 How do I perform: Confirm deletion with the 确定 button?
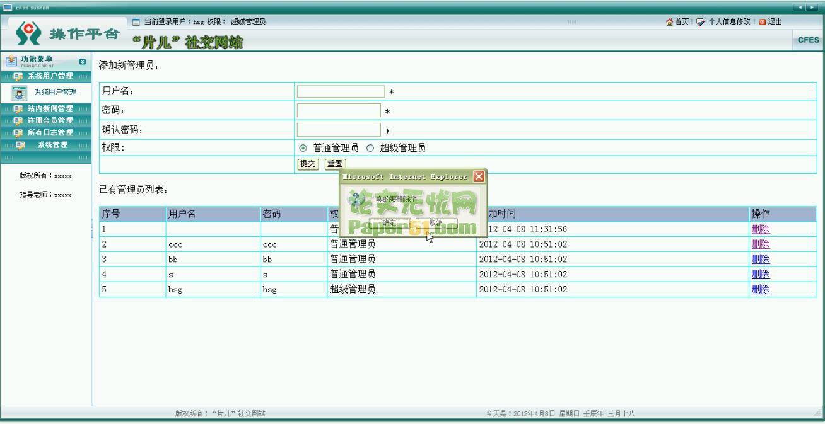(x=390, y=224)
